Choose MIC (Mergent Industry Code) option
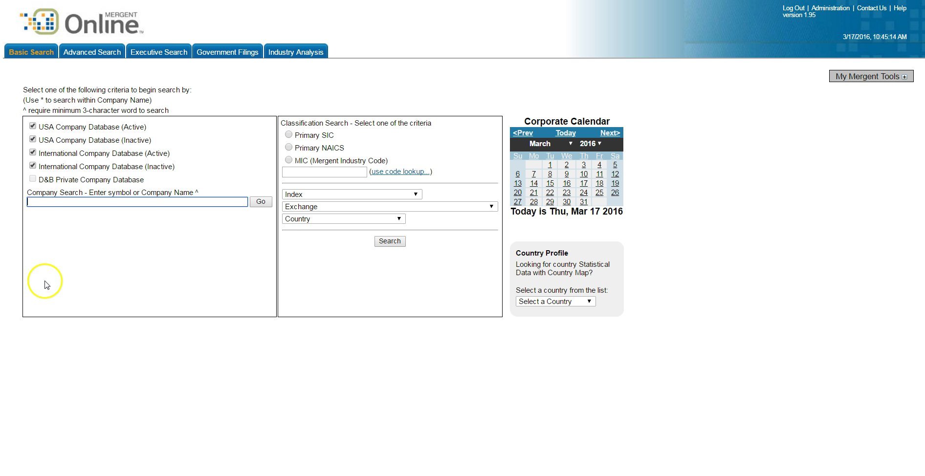 [x=288, y=159]
